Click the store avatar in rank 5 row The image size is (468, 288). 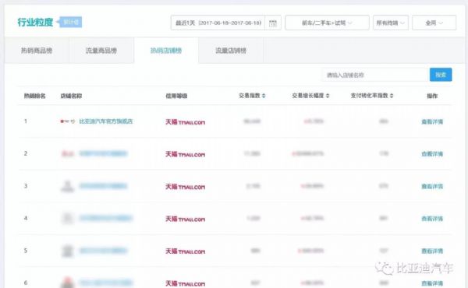(68, 251)
